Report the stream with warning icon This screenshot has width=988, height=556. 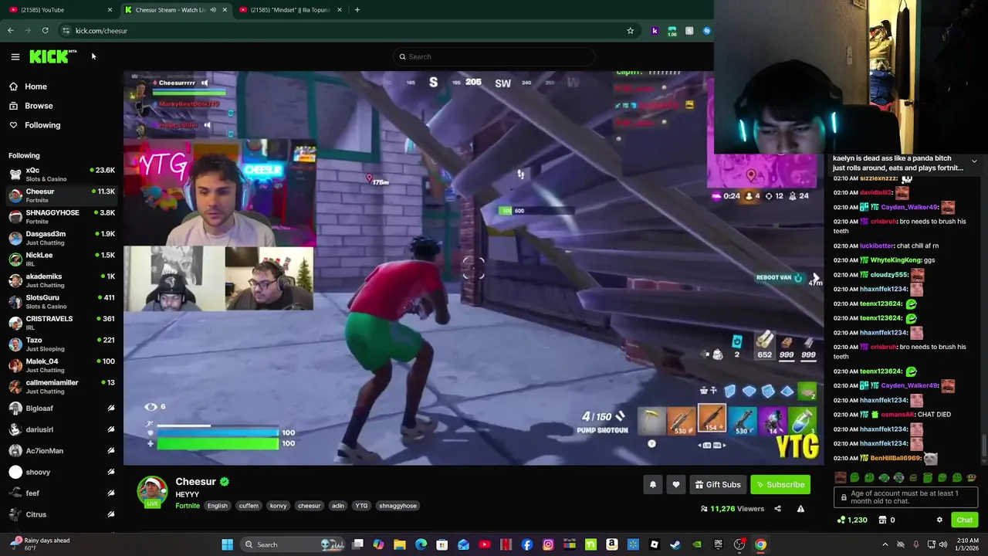[x=800, y=509]
